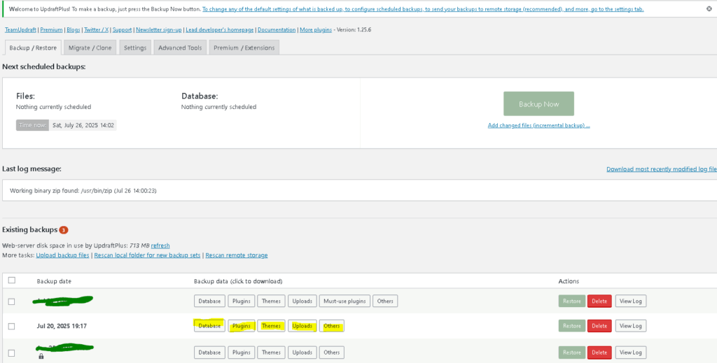Download Themes from the Jul 20, 2025 backup
Image resolution: width=717 pixels, height=363 pixels.
[271, 326]
